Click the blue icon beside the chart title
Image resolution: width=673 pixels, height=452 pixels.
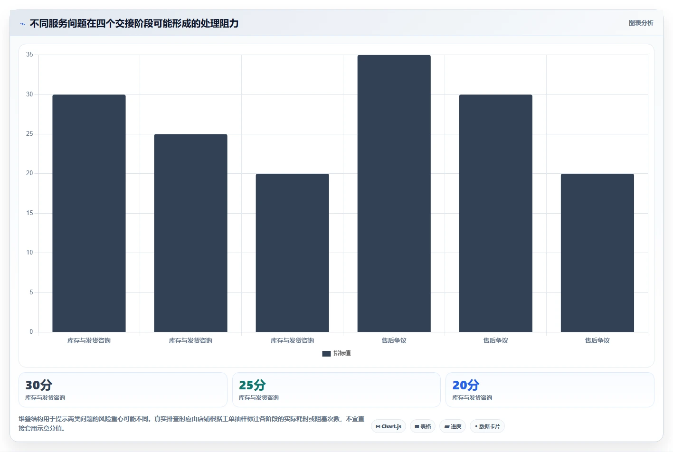22,24
